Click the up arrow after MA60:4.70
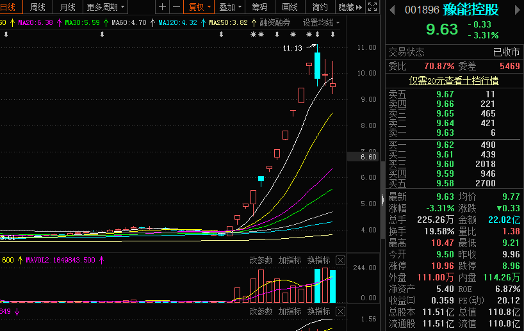This screenshot has width=524, height=331. click(x=152, y=22)
